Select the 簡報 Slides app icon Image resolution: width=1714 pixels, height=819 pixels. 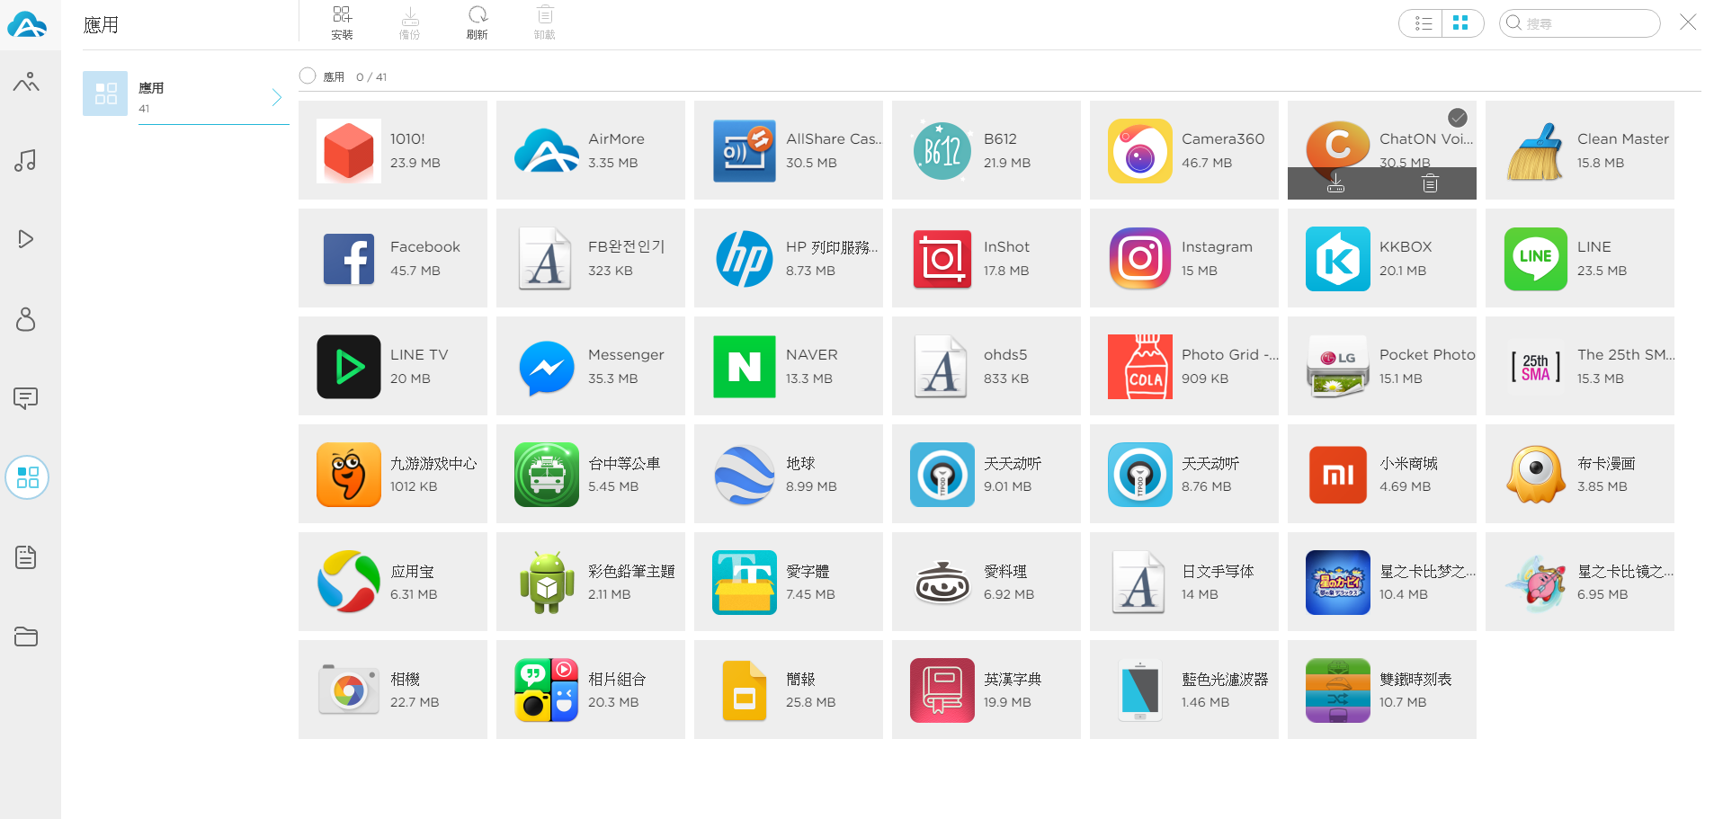point(745,690)
